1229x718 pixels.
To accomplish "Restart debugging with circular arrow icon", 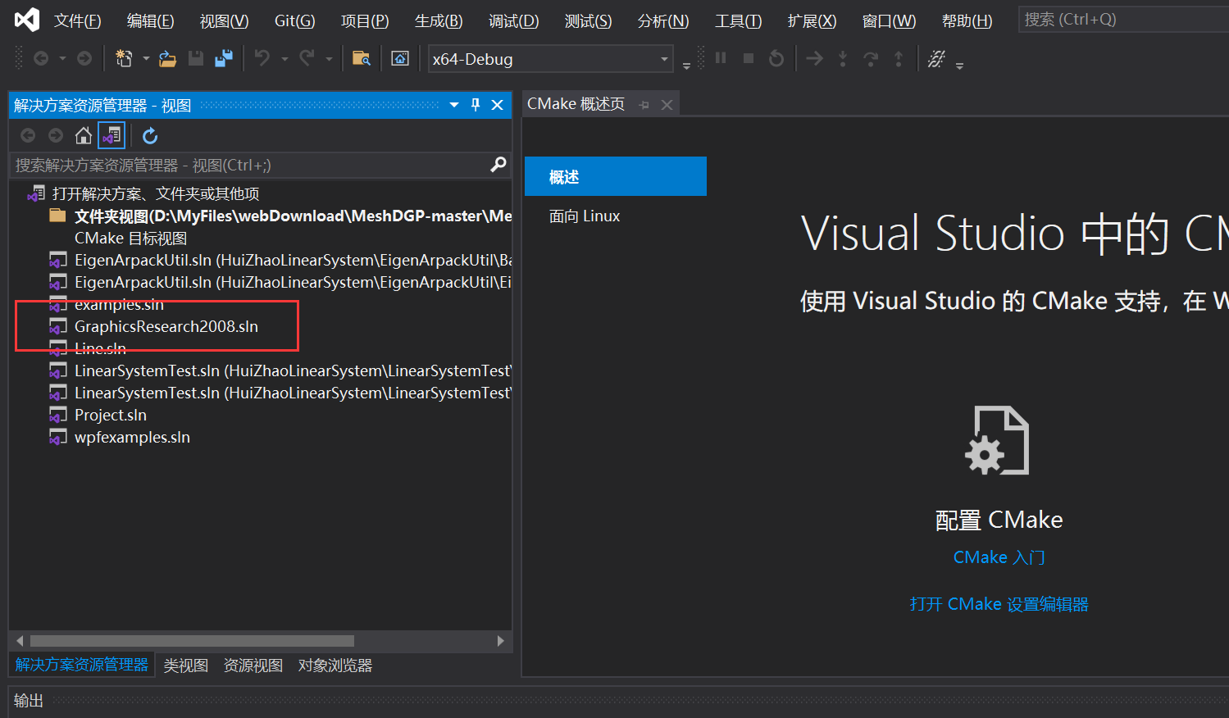I will [x=776, y=58].
